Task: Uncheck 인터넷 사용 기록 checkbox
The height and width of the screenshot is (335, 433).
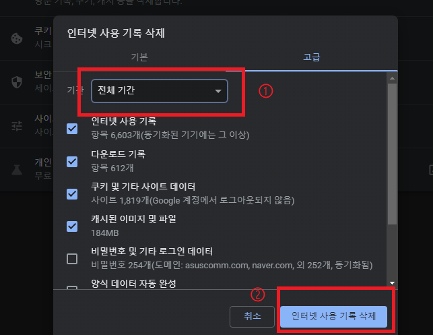Action: [72, 129]
